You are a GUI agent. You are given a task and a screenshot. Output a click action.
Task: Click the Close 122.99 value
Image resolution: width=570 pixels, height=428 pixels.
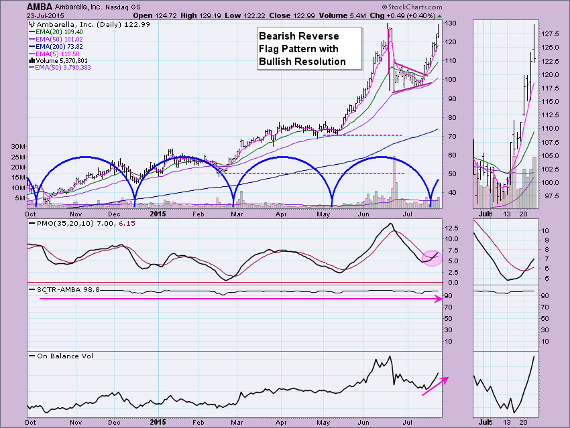click(x=292, y=15)
